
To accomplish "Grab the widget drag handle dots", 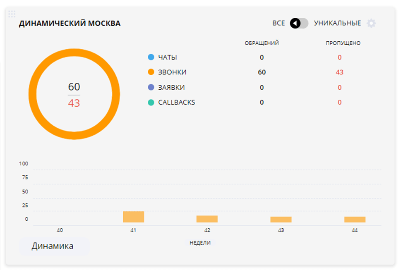I will tap(12, 14).
